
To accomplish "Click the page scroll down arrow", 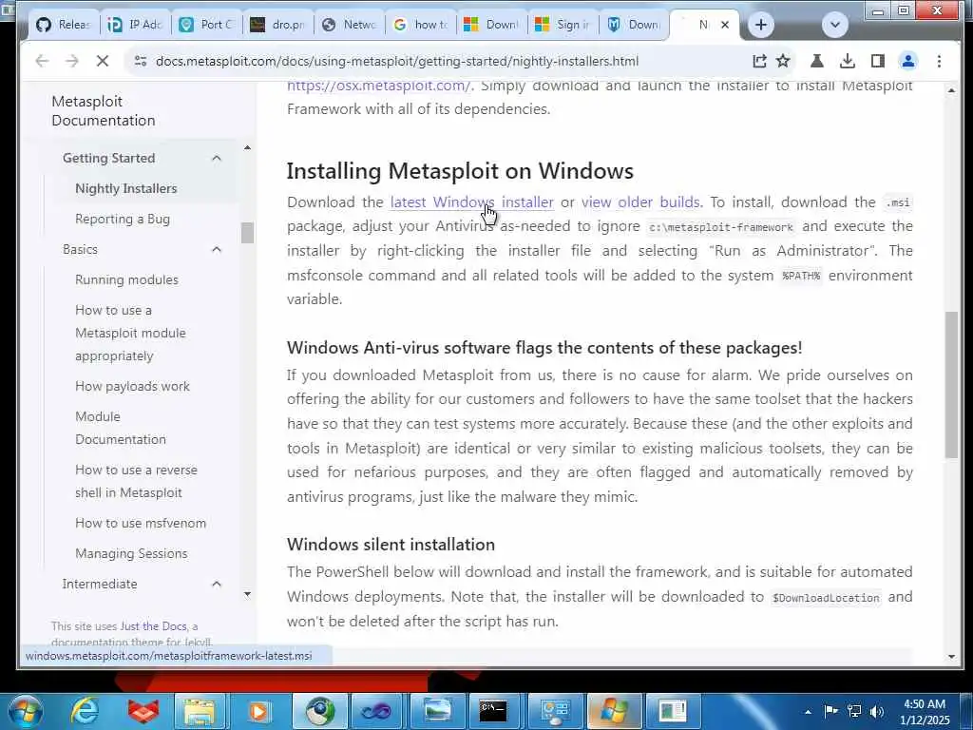I will 951,656.
